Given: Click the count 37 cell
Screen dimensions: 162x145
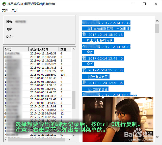Looking at the screenshot, I should [x=62, y=110].
